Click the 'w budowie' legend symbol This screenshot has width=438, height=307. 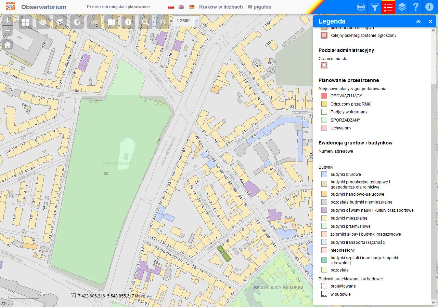[324, 294]
